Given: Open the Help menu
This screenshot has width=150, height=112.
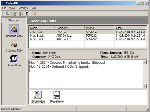Looking at the screenshot, I should (33, 8).
